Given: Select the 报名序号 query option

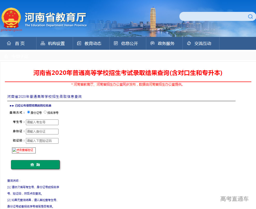Looking at the screenshot, I should click(45, 112).
